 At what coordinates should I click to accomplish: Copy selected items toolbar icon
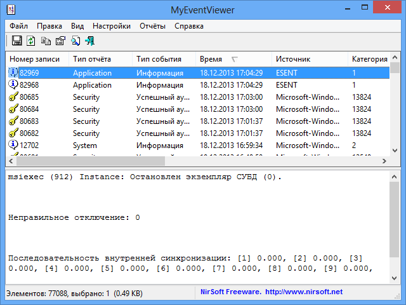(x=46, y=41)
